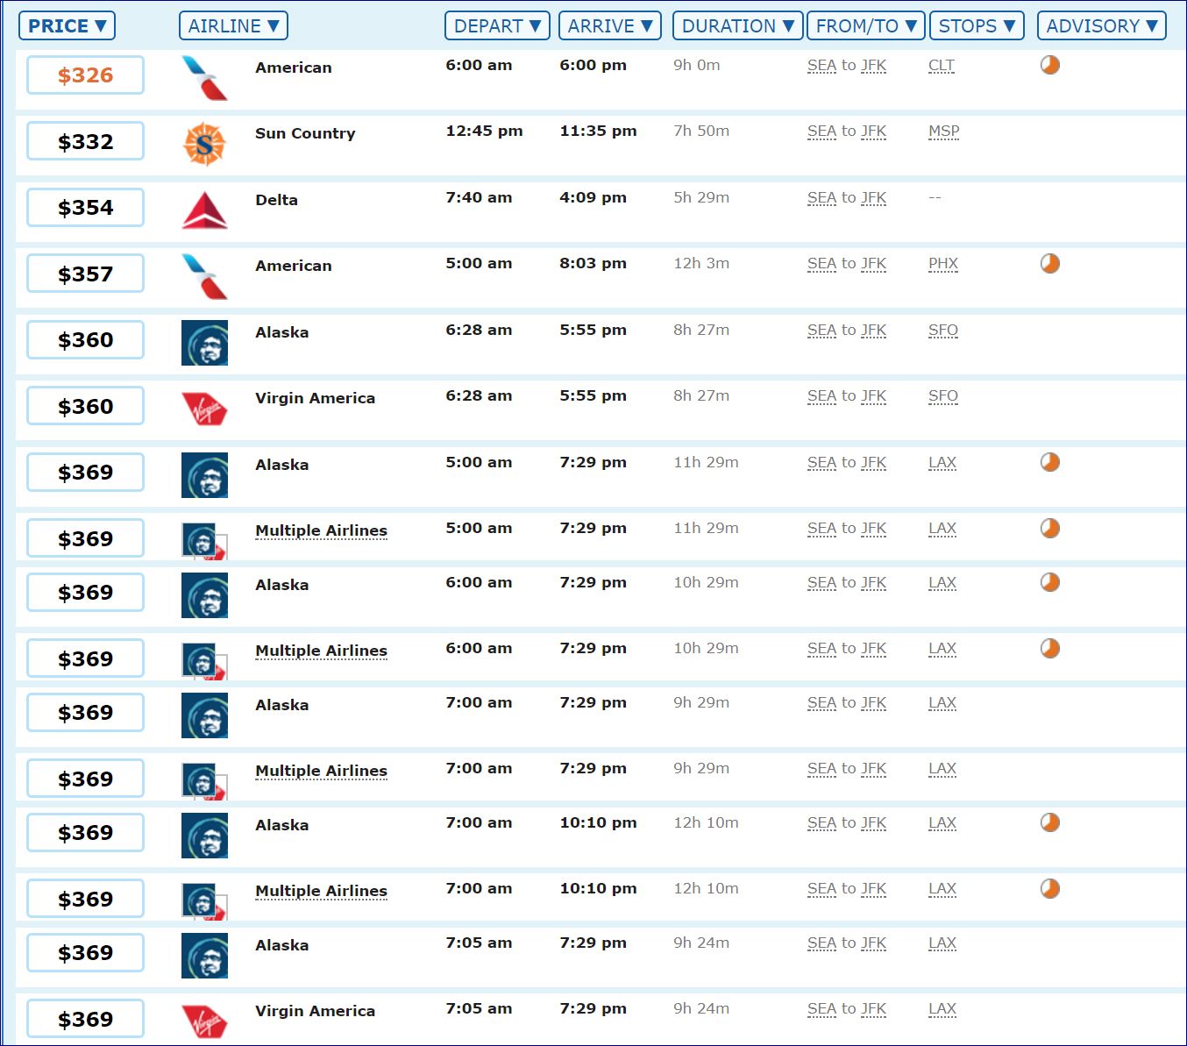Sort results by the PRICE dropdown

click(x=67, y=26)
